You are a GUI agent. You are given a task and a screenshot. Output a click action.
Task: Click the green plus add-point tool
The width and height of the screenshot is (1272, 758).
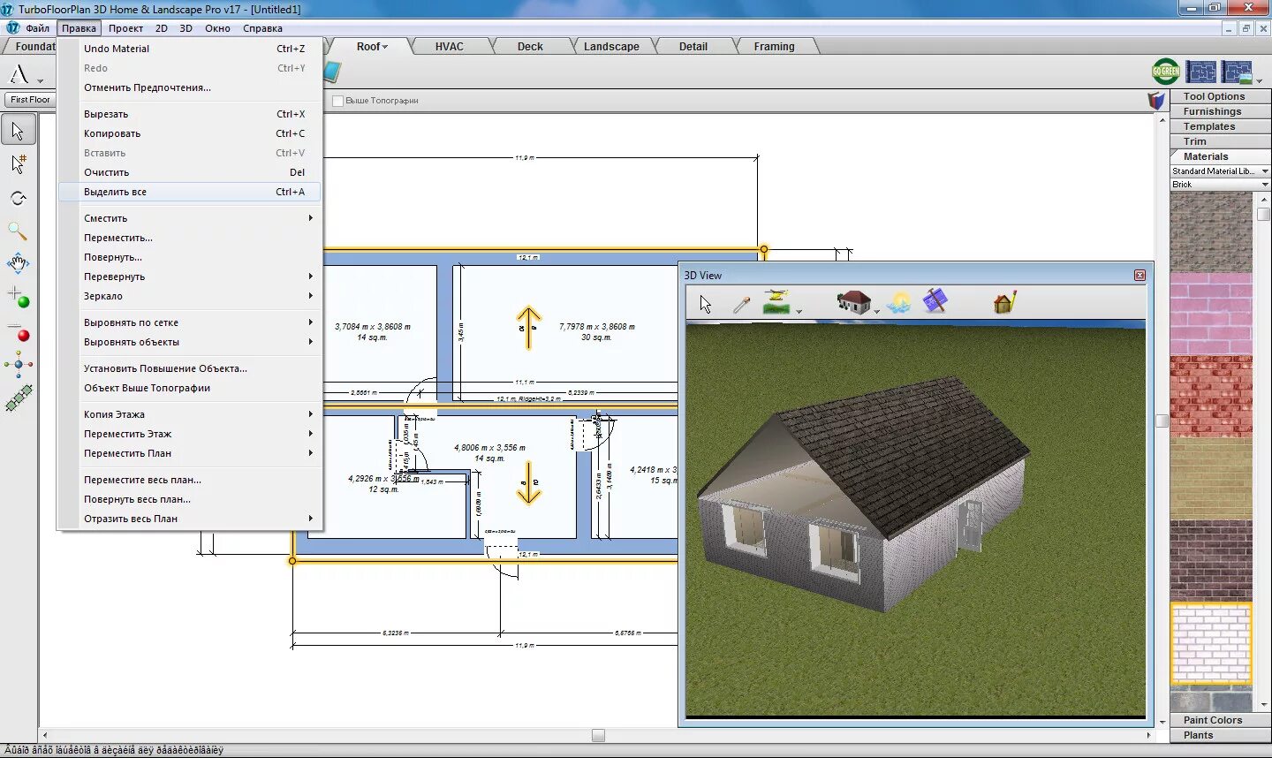pos(18,297)
